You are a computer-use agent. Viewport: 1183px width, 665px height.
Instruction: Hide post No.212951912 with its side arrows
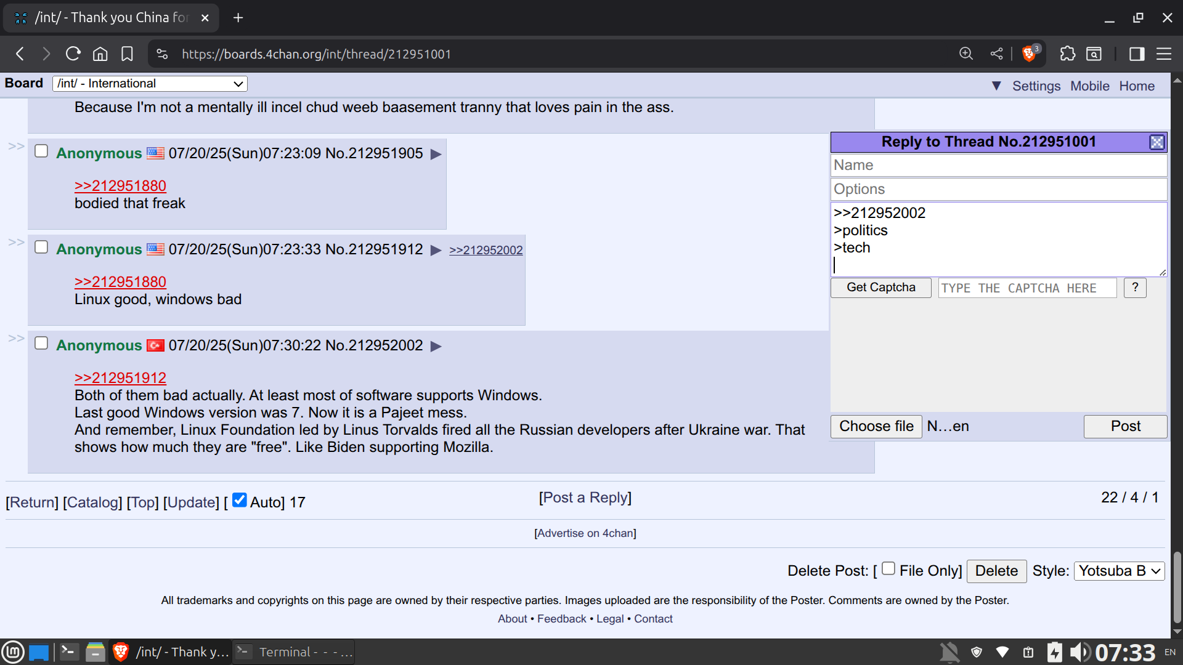pyautogui.click(x=16, y=243)
